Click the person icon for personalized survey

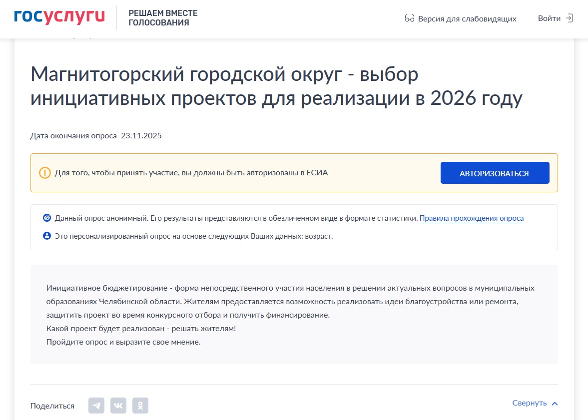(x=47, y=236)
